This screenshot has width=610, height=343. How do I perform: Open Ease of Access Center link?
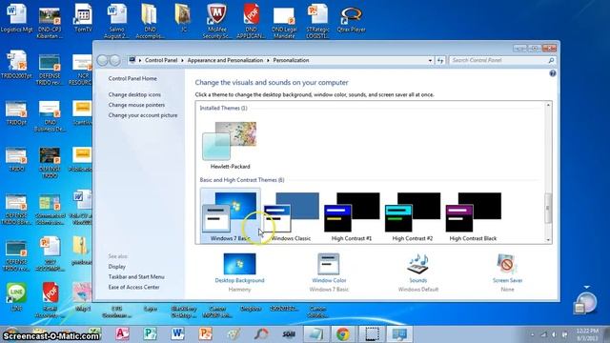pos(133,288)
